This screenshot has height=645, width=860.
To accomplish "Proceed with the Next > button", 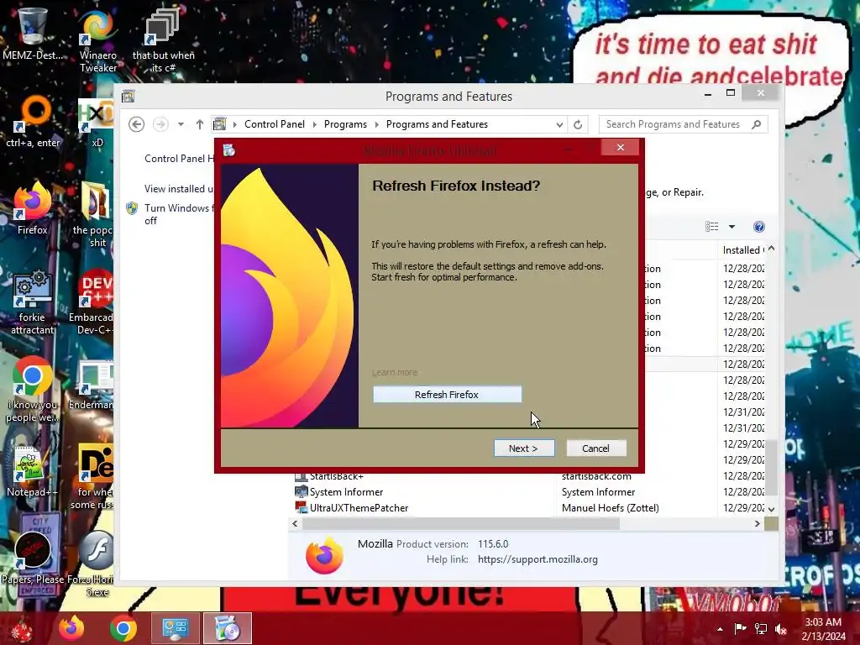I will coord(524,448).
